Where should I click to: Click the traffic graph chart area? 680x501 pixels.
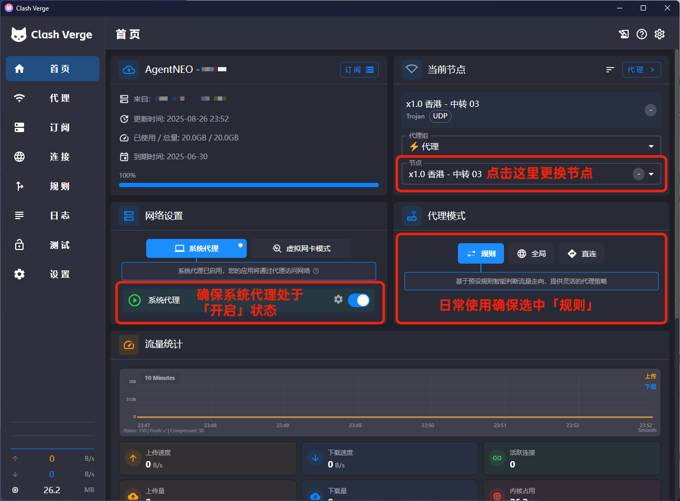pyautogui.click(x=390, y=402)
